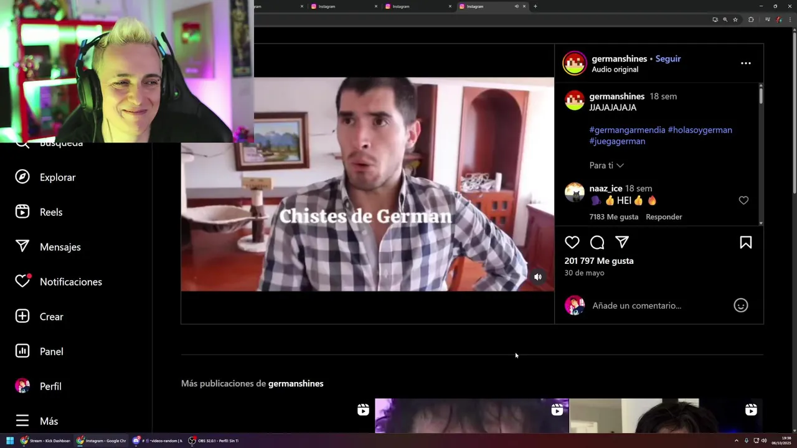Save the post with the bookmark icon
The height and width of the screenshot is (448, 797).
[745, 243]
